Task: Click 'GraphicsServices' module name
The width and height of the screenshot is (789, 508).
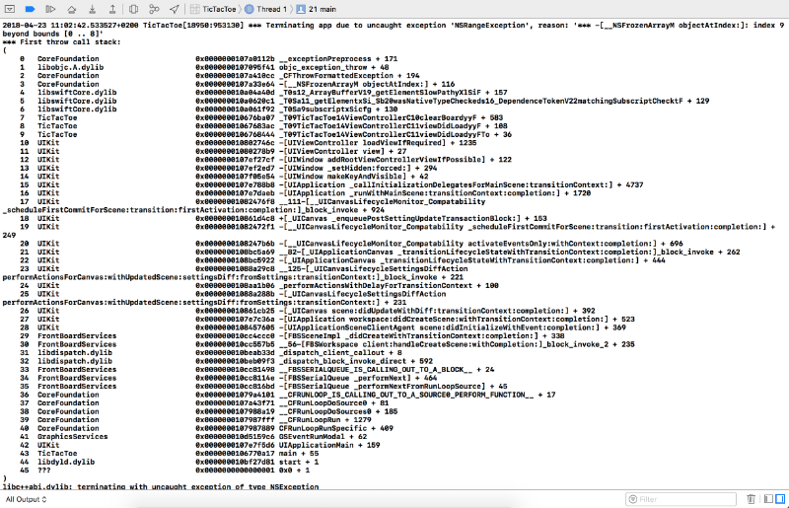Action: coord(72,437)
